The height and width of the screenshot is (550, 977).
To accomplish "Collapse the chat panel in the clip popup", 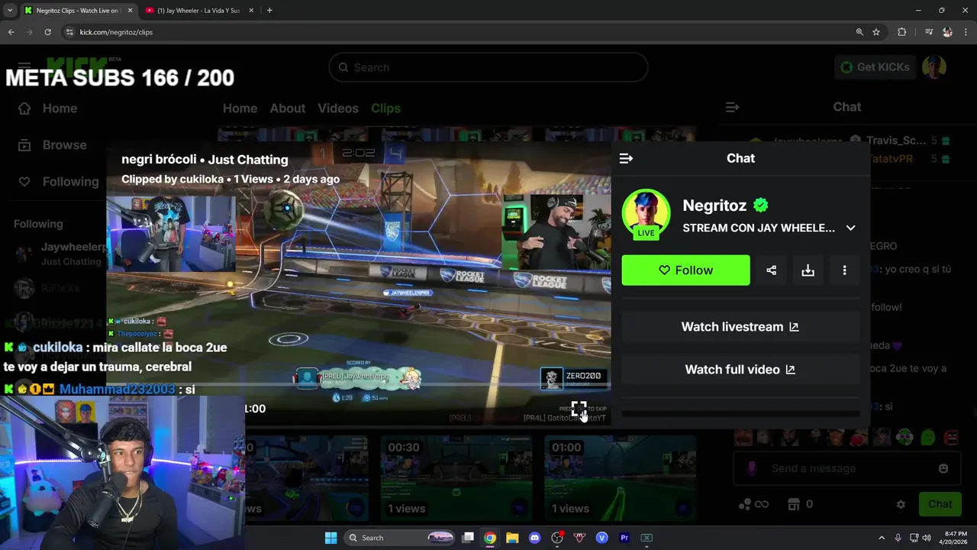I will [626, 158].
